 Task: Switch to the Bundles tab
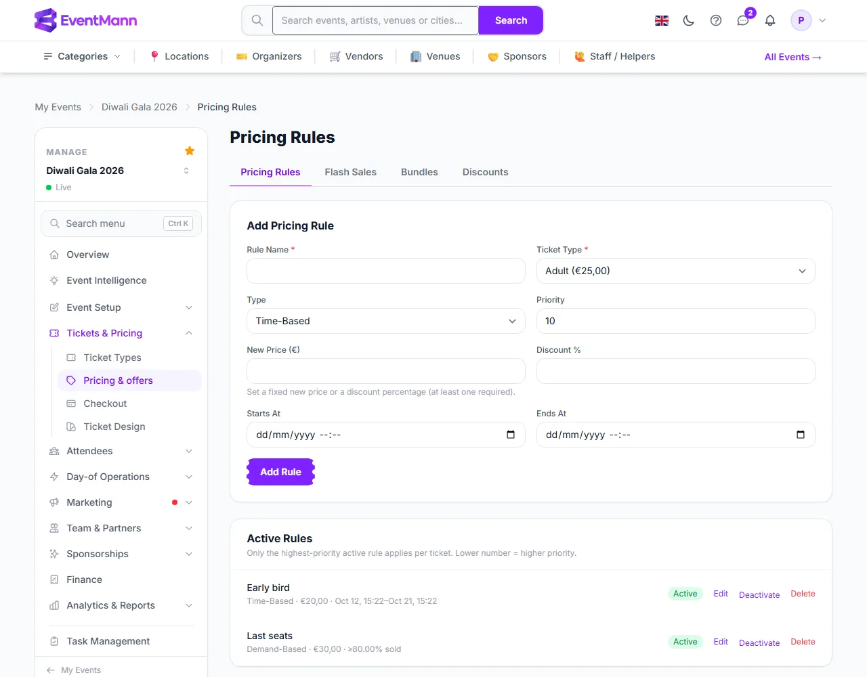(x=419, y=172)
